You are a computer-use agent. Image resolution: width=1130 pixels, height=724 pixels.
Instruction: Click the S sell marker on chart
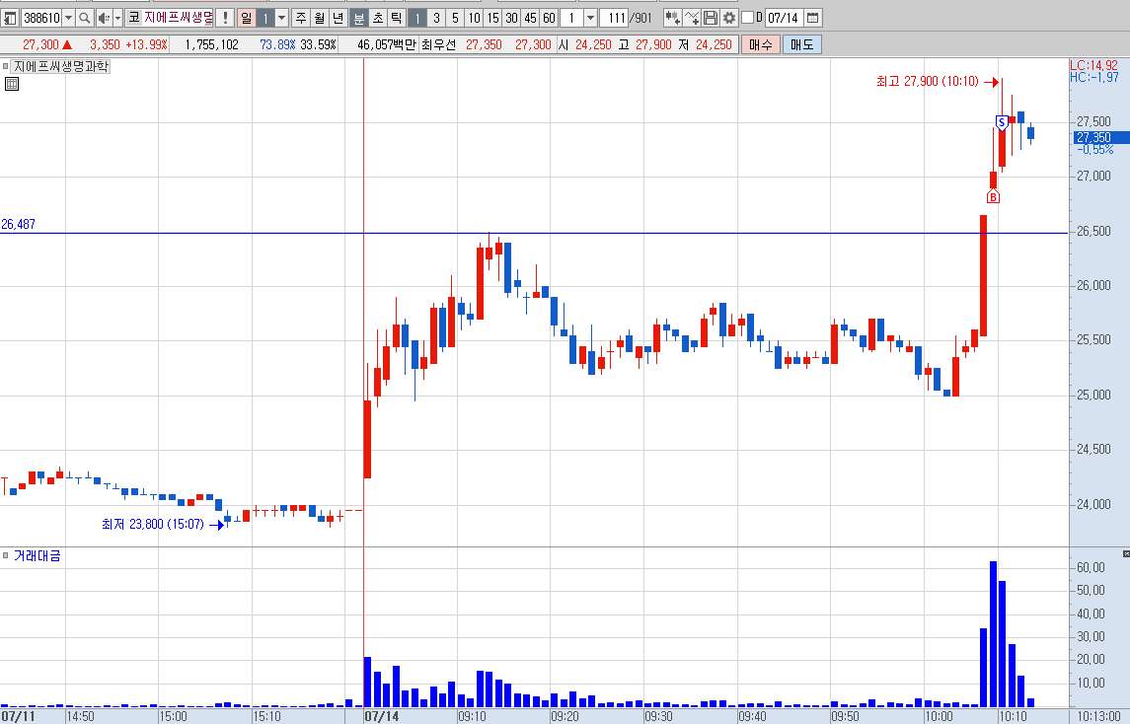click(1001, 122)
